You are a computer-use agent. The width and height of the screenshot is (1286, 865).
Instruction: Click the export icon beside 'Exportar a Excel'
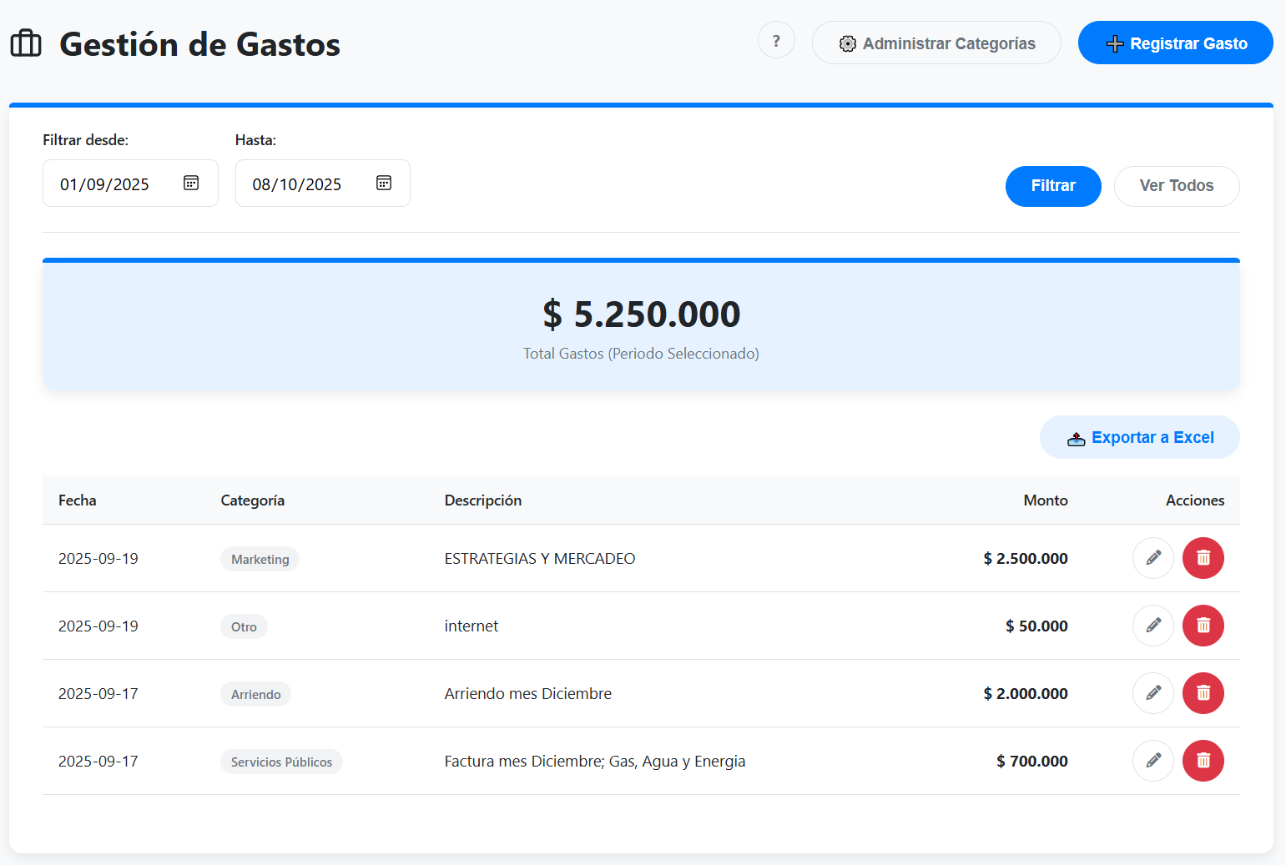point(1077,437)
